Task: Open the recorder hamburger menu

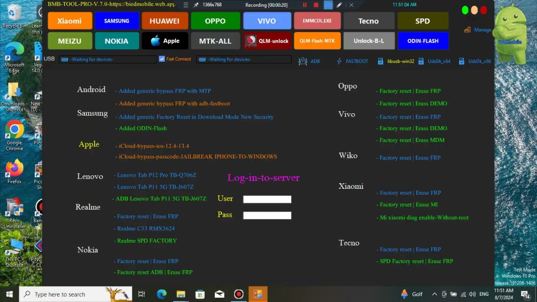Action: coord(185,5)
